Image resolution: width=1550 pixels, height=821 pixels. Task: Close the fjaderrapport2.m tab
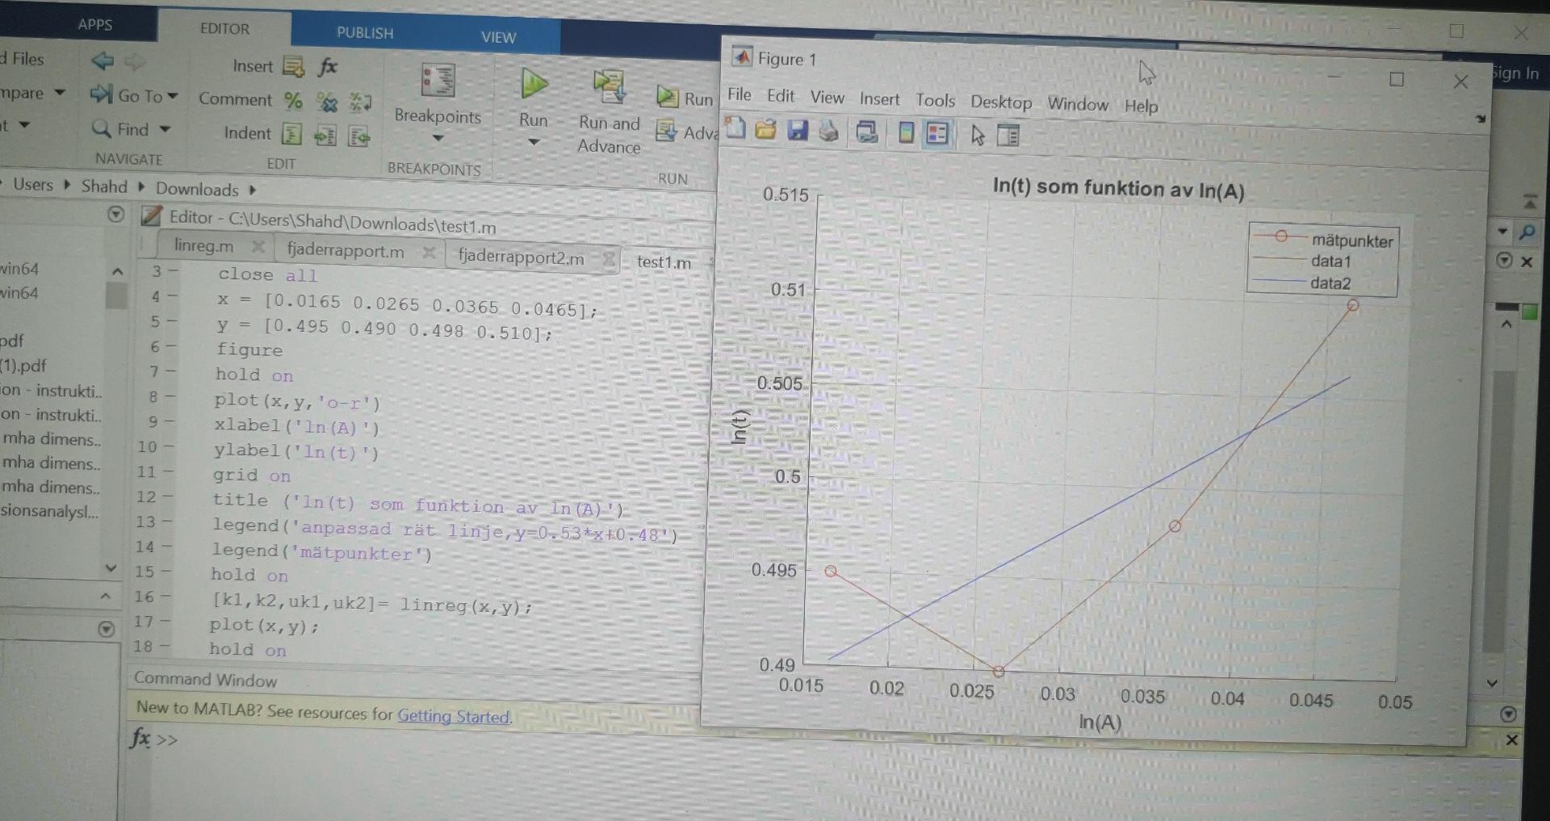(x=609, y=259)
